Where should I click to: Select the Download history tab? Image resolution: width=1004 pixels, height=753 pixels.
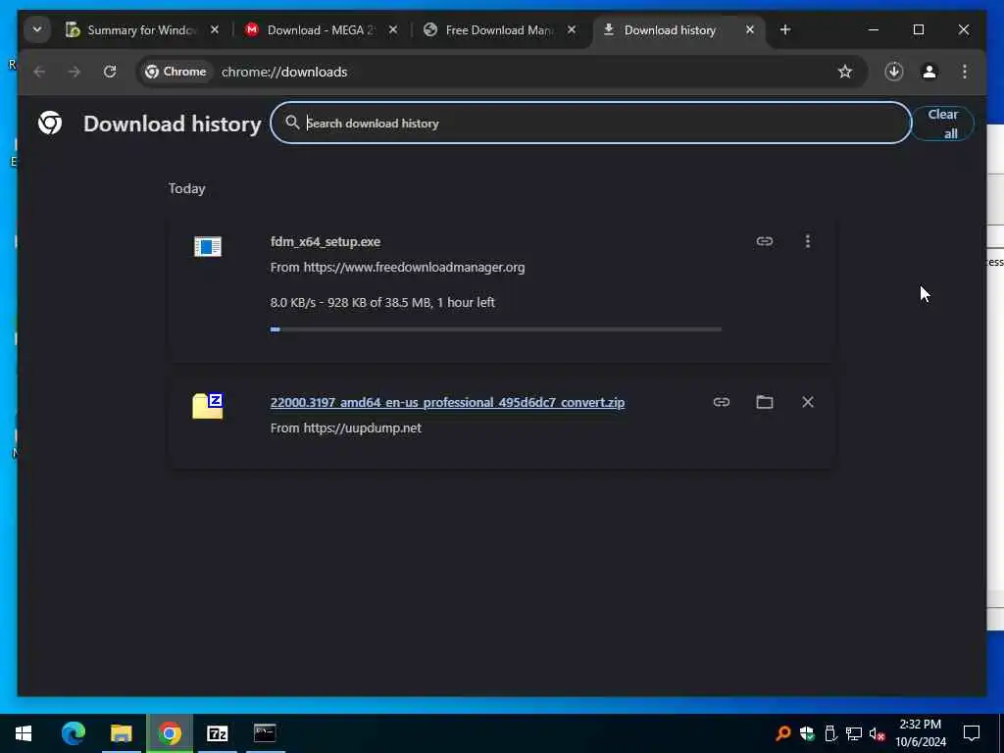coord(678,30)
